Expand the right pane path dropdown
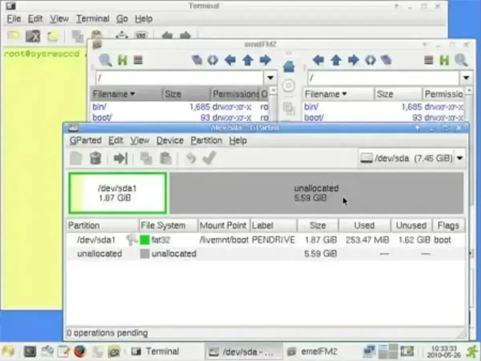The height and width of the screenshot is (361, 481). click(466, 77)
